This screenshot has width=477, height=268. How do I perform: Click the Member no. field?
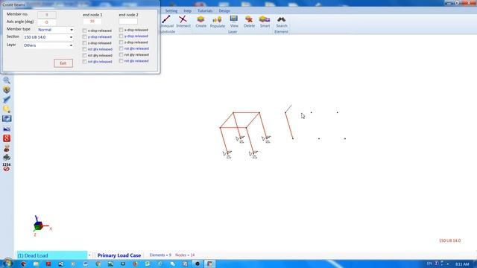pyautogui.click(x=46, y=15)
